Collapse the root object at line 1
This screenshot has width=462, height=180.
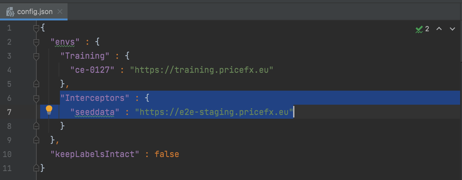pos(36,28)
